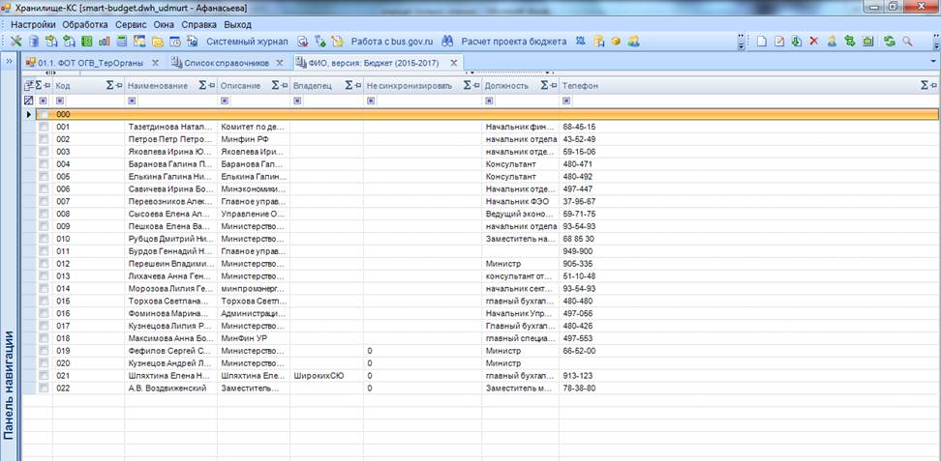Image resolution: width=941 pixels, height=461 pixels.
Task: Click the wrench settings icon in toolbar
Action: 16,42
